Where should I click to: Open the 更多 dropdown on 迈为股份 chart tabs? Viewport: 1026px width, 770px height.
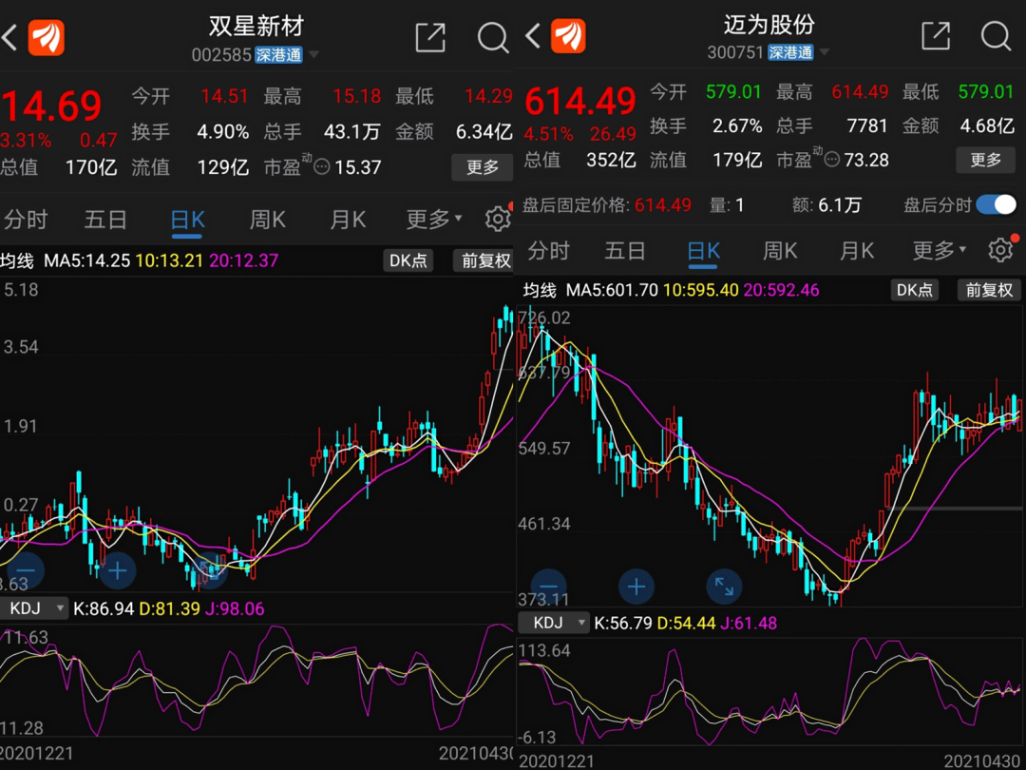coord(936,250)
